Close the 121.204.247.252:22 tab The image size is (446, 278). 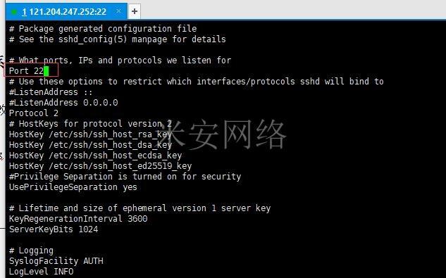[118, 11]
